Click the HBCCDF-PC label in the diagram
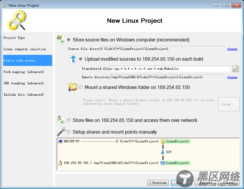The width and height of the screenshot is (244, 189). click(x=72, y=141)
